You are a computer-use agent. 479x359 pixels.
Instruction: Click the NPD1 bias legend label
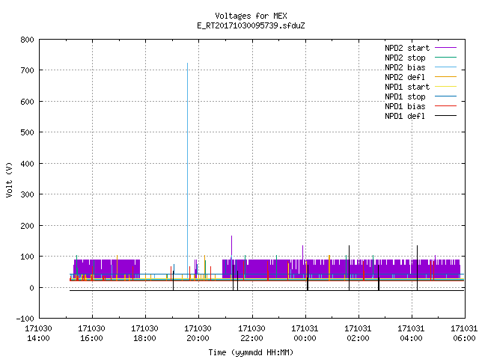pyautogui.click(x=405, y=106)
